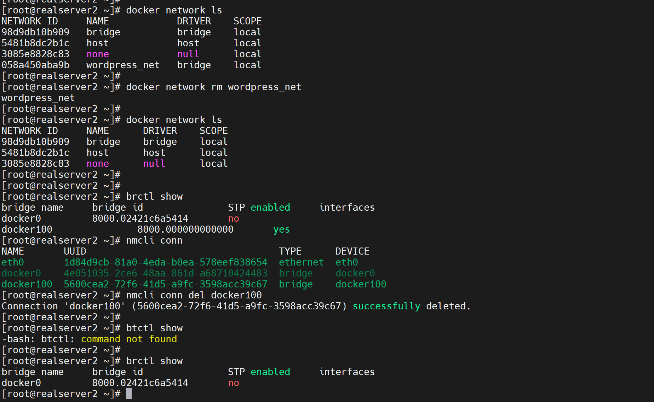Click the docker100 name in the brctl output
The width and height of the screenshot is (654, 402).
27,229
